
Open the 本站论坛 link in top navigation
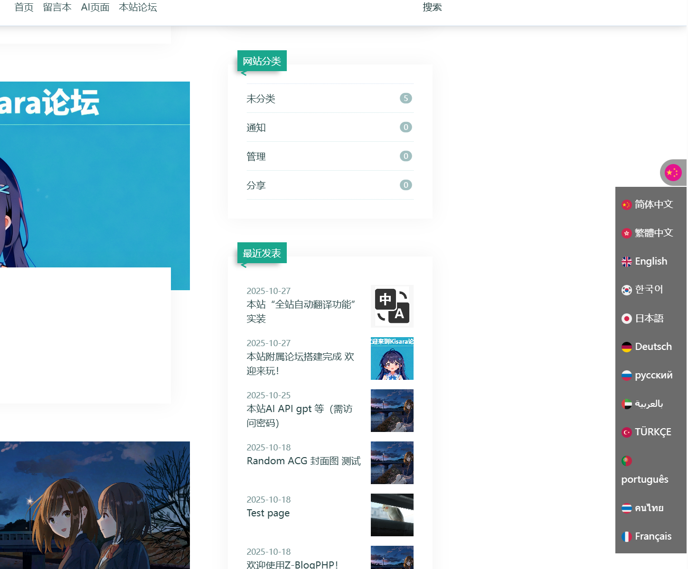(x=138, y=7)
